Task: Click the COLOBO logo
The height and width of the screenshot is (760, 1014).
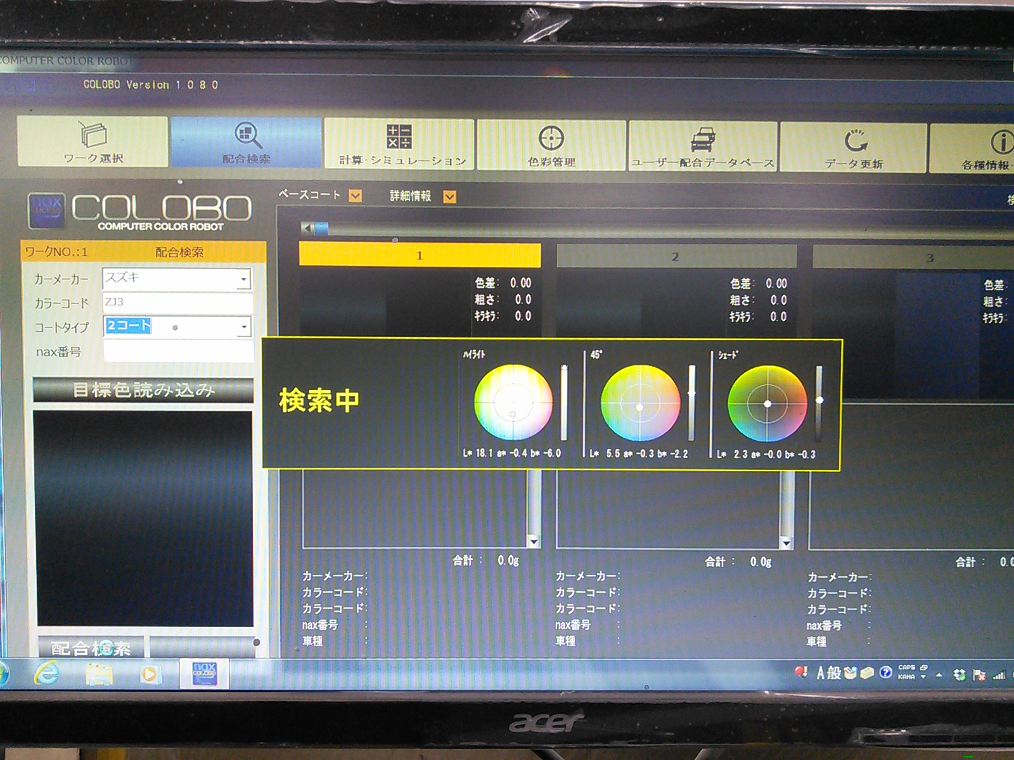Action: coord(139,212)
